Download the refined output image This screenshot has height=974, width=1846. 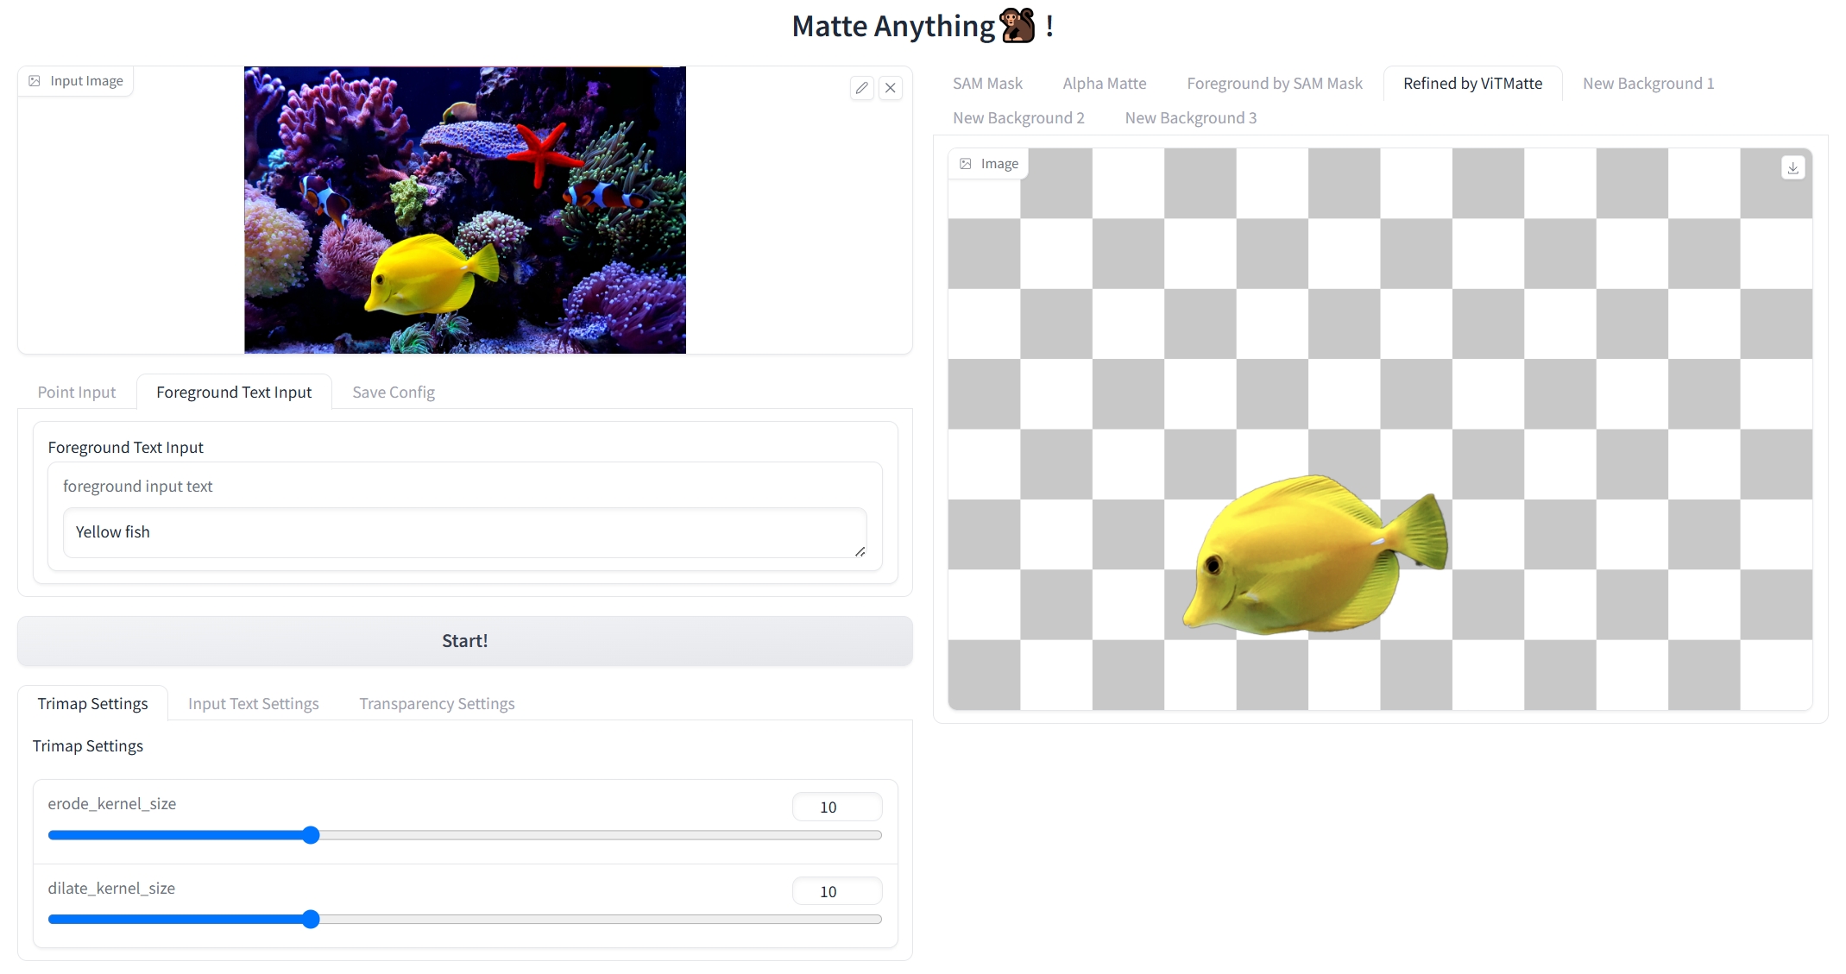(x=1792, y=168)
